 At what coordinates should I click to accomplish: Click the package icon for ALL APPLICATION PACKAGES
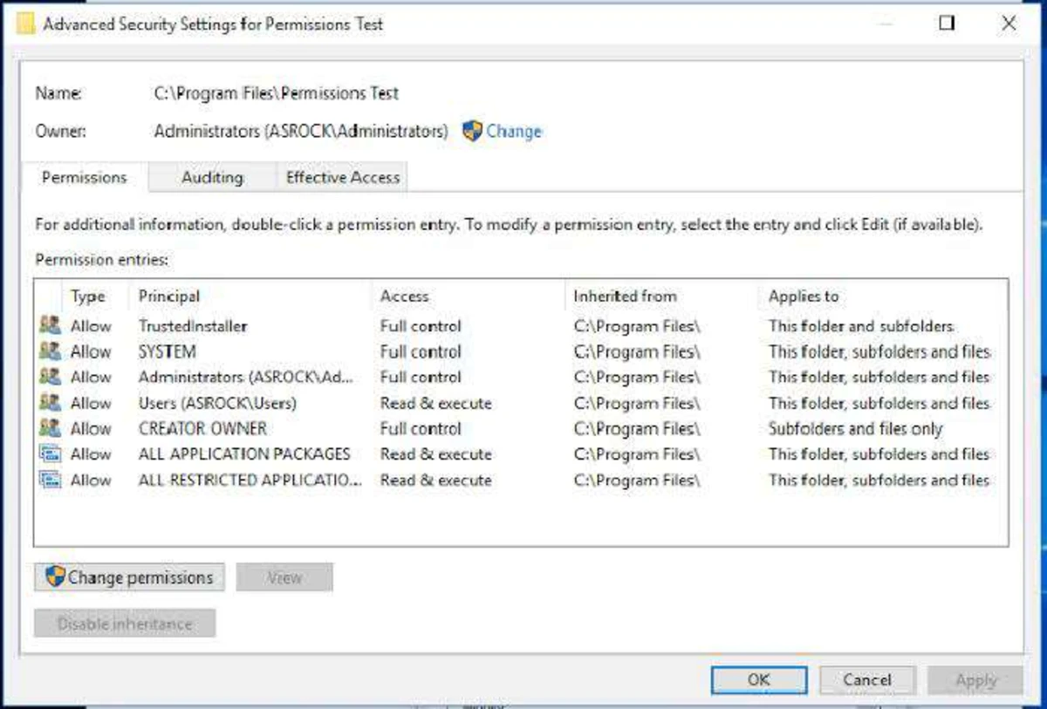[x=51, y=453]
